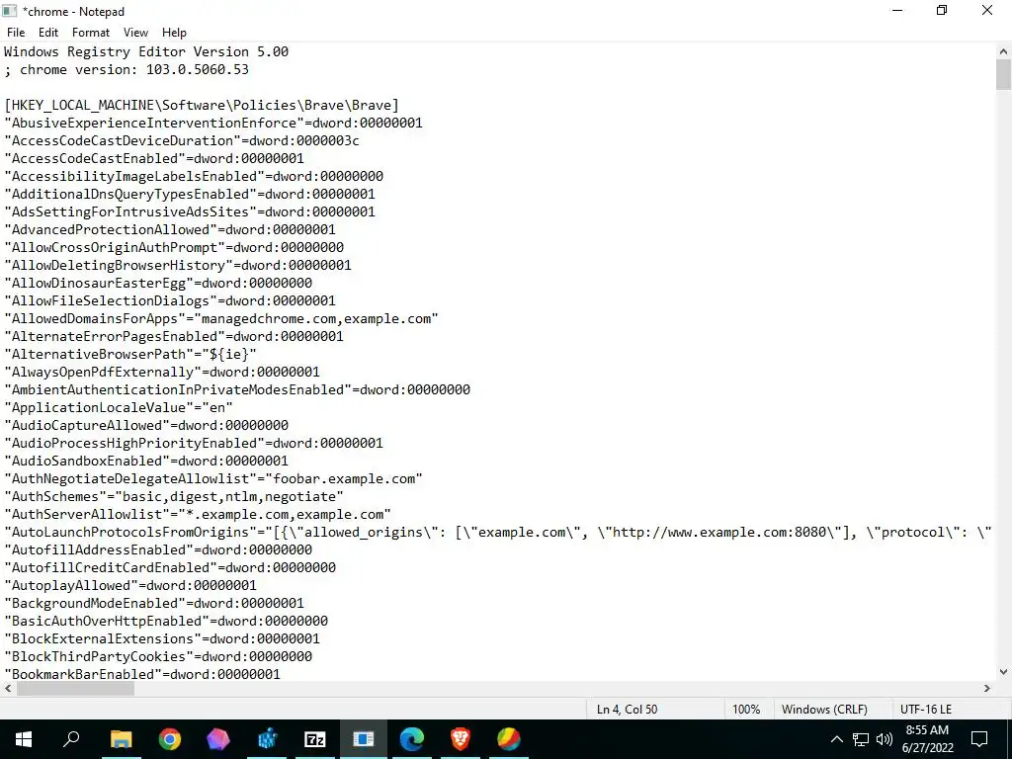Image resolution: width=1012 pixels, height=759 pixels.
Task: Click the AdsSettingForIntrusiveAdsSites line
Action: (x=190, y=211)
